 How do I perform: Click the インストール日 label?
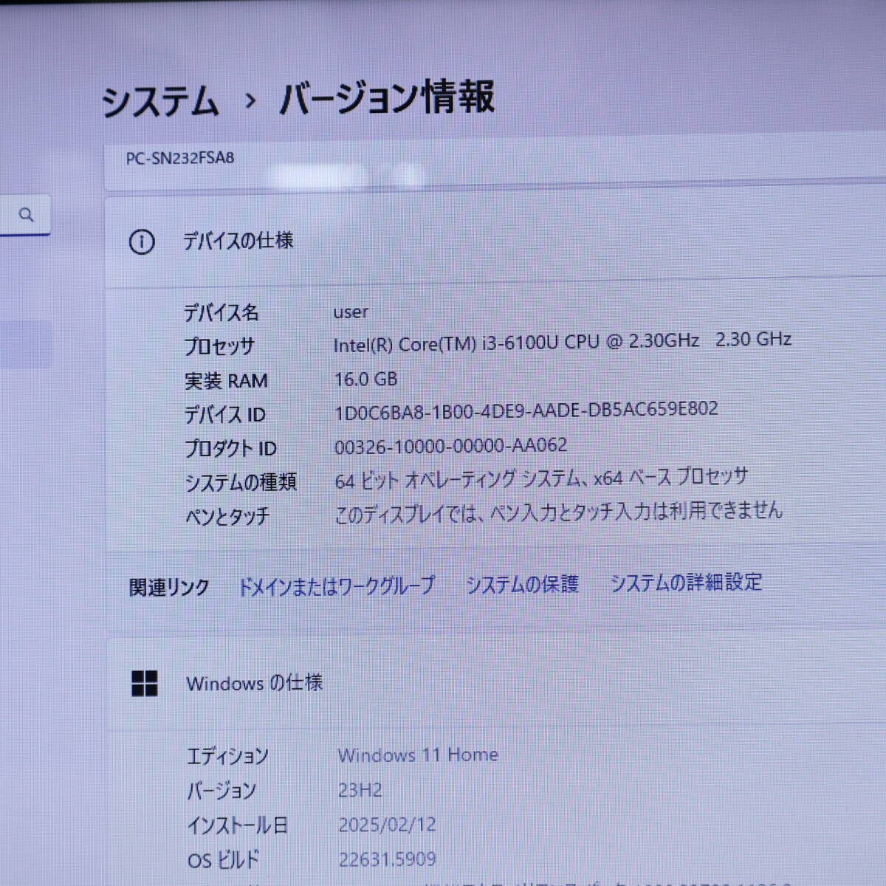point(237,825)
